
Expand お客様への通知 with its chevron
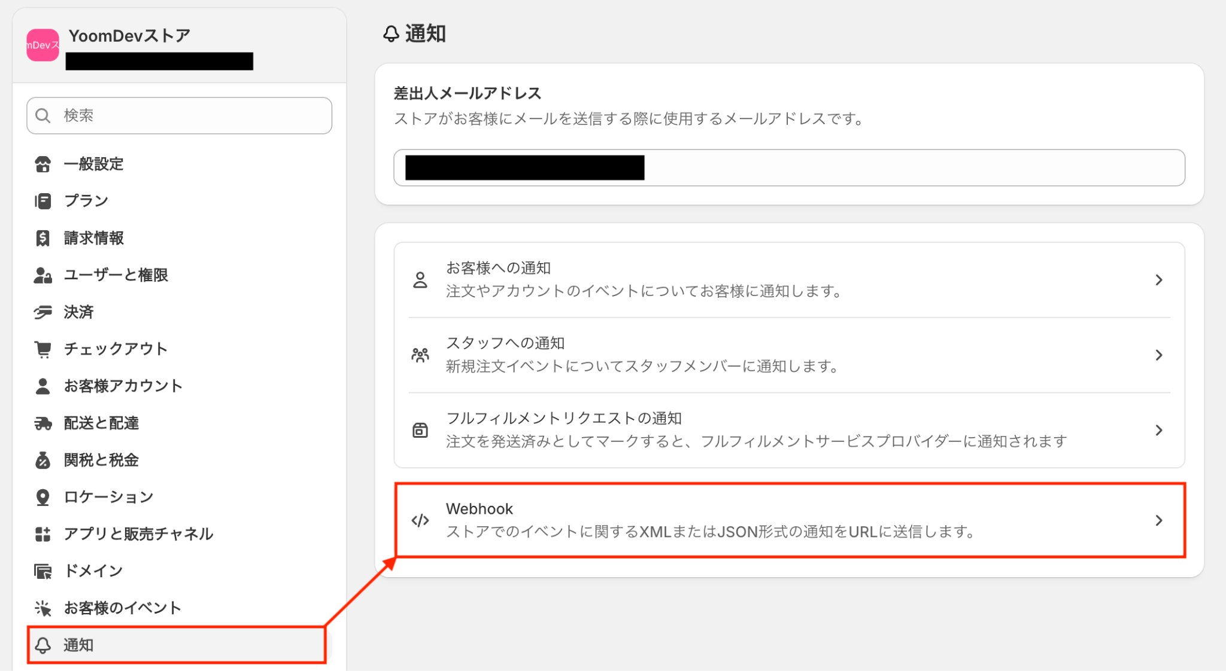click(1159, 280)
